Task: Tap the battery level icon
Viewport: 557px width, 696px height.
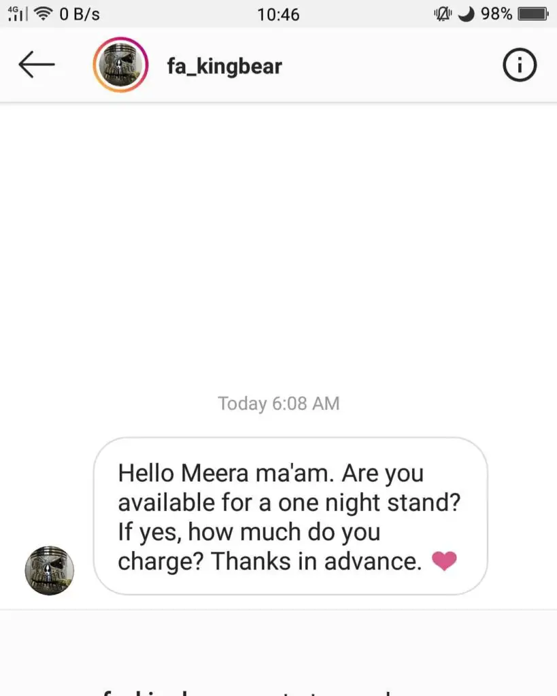Action: click(x=533, y=14)
